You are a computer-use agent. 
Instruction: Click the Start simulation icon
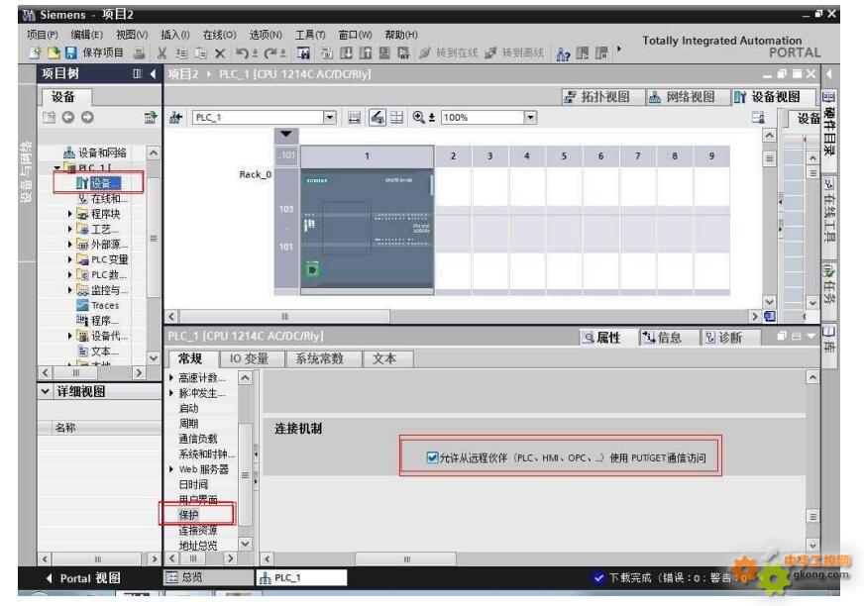pos(384,52)
